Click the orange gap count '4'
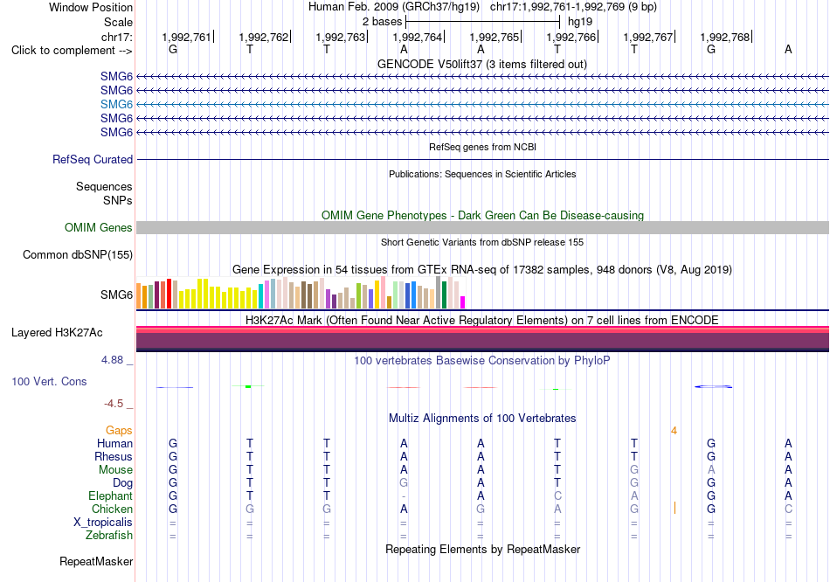Viewport: 830px width, 582px height. point(674,431)
